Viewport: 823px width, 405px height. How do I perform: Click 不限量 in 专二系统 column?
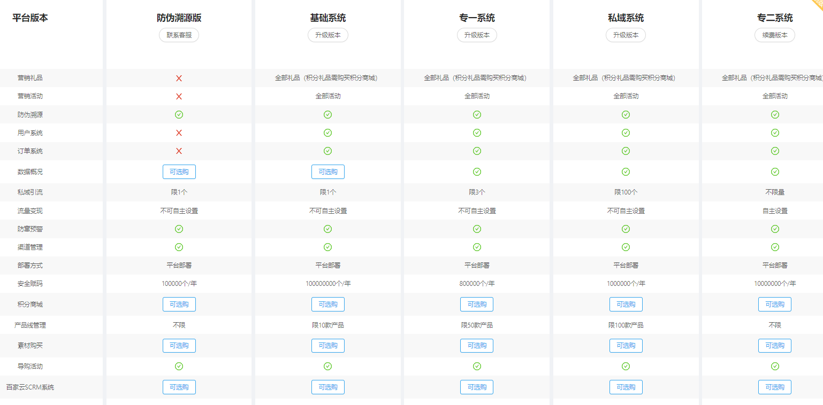coord(775,192)
